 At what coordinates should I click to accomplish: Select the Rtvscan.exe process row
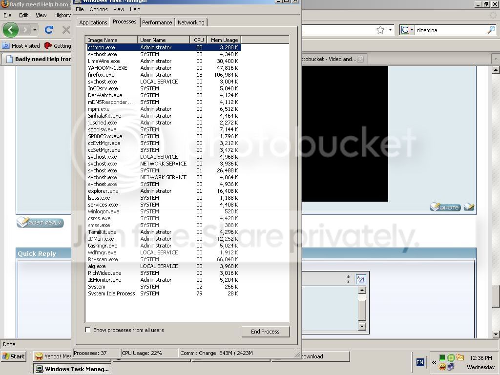tap(164, 259)
